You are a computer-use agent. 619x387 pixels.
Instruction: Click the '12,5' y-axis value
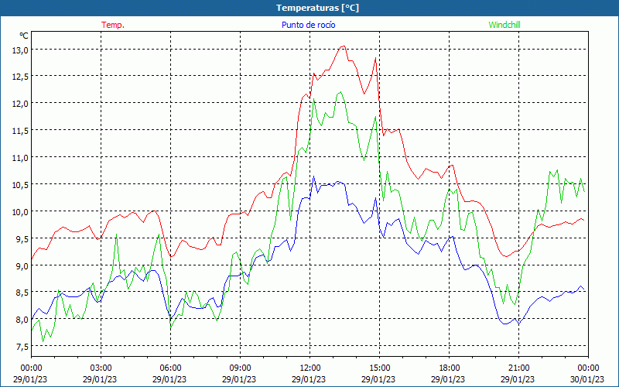pos(19,77)
